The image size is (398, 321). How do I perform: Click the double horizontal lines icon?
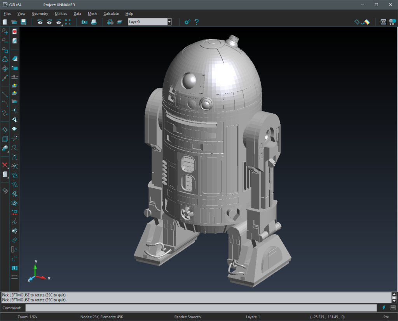(x=14, y=277)
